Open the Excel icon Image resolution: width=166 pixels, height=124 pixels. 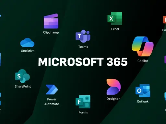coord(115,18)
